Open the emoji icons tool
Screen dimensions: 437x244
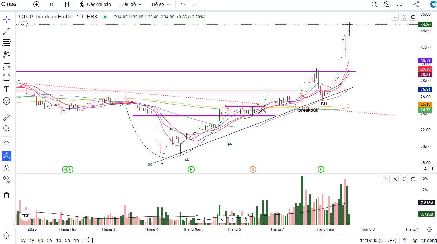(x=6, y=101)
